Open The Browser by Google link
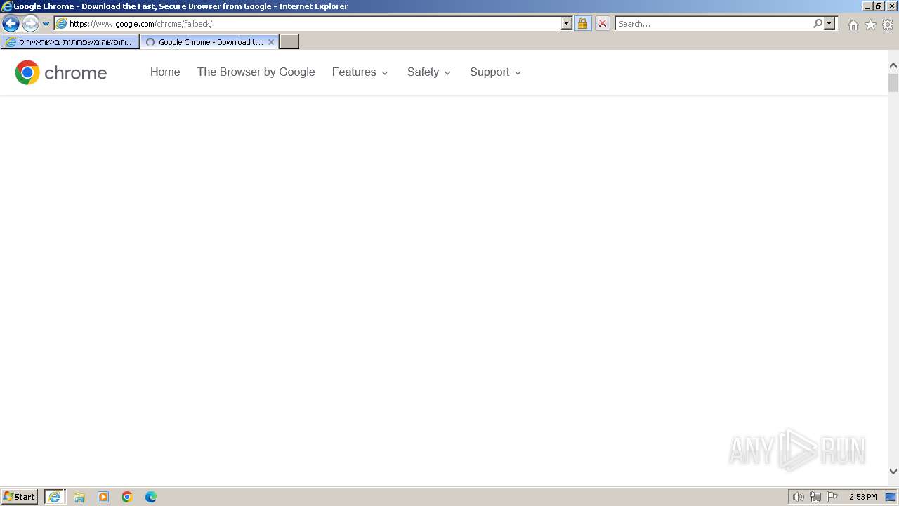Image resolution: width=899 pixels, height=506 pixels. point(256,72)
